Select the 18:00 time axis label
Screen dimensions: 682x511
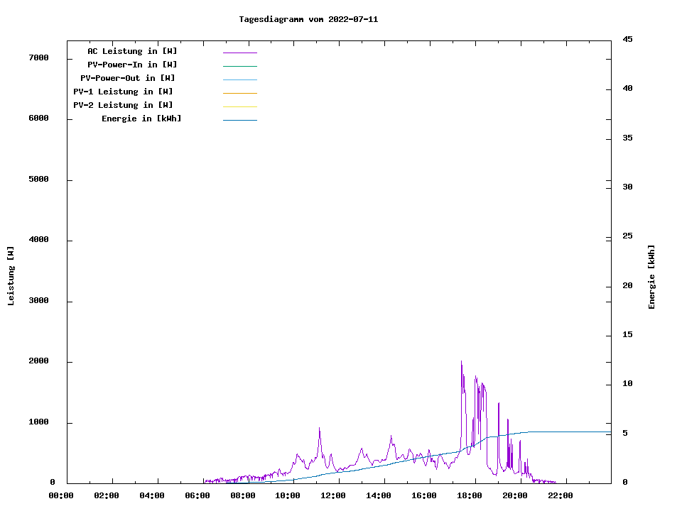(x=470, y=495)
